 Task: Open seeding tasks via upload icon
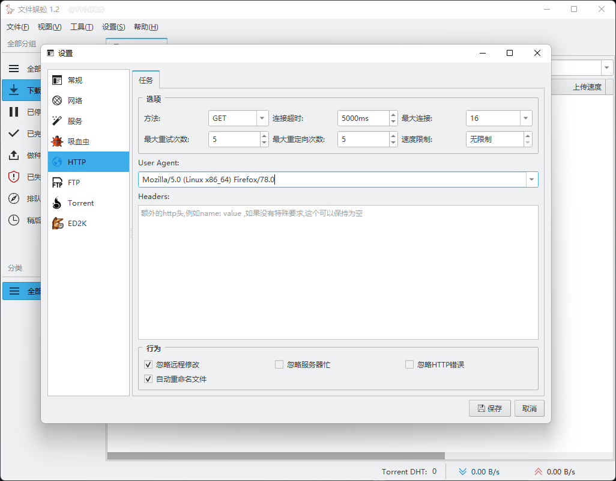[x=14, y=155]
